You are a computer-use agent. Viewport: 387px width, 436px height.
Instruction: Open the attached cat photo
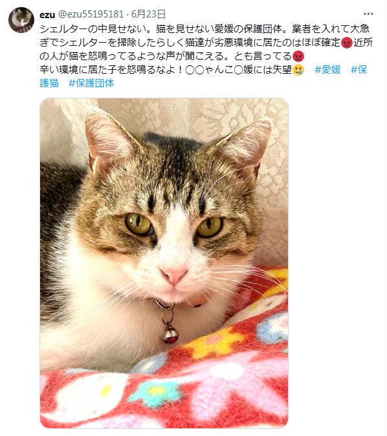[x=164, y=263]
